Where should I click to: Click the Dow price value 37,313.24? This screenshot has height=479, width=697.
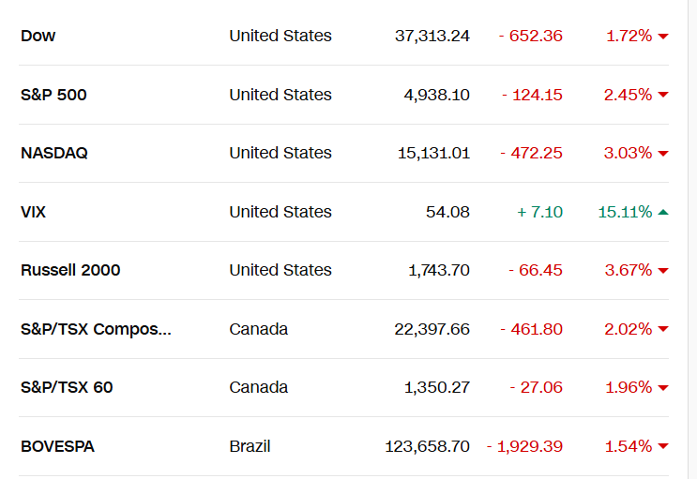click(x=432, y=36)
